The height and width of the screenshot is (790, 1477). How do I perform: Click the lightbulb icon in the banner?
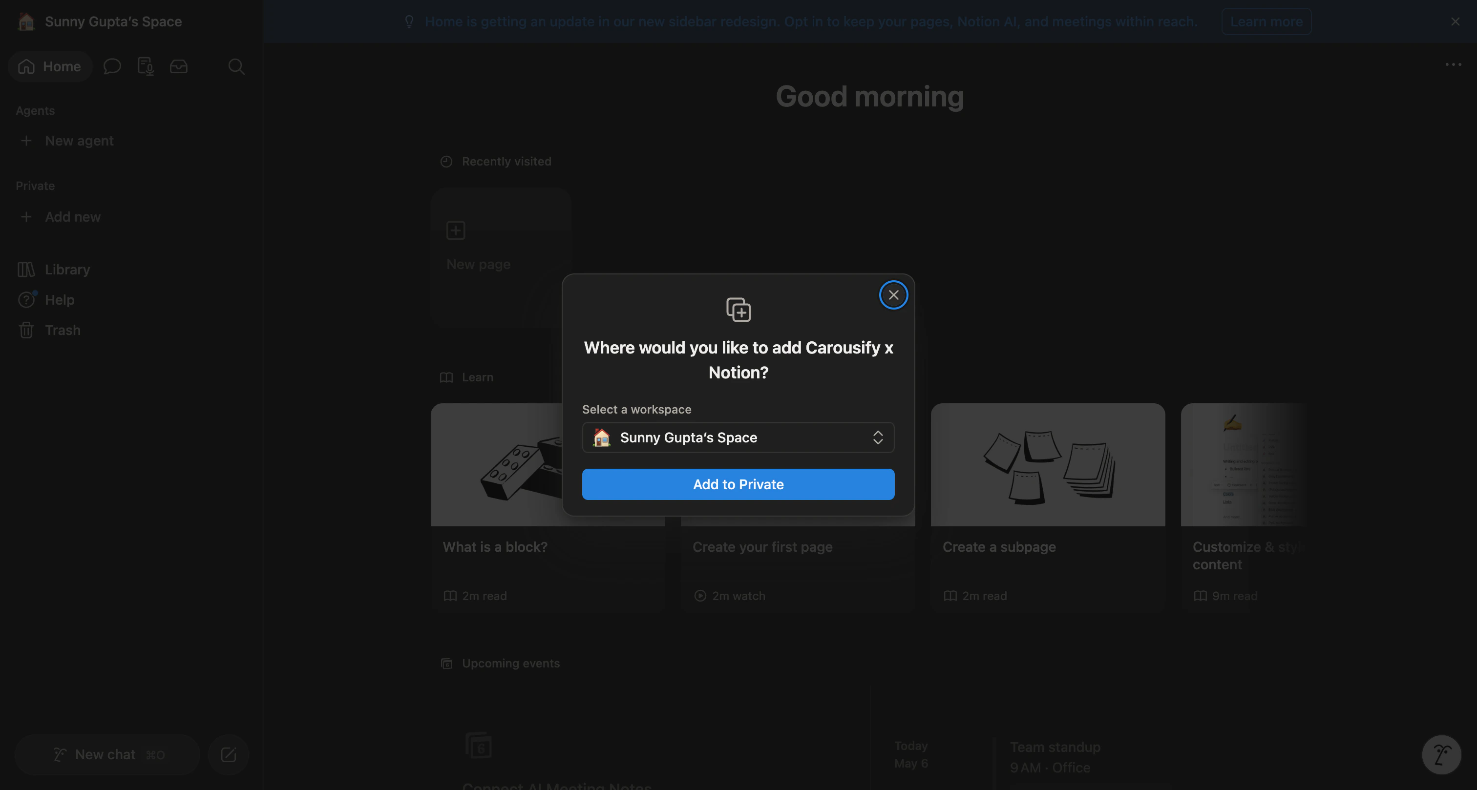[409, 21]
